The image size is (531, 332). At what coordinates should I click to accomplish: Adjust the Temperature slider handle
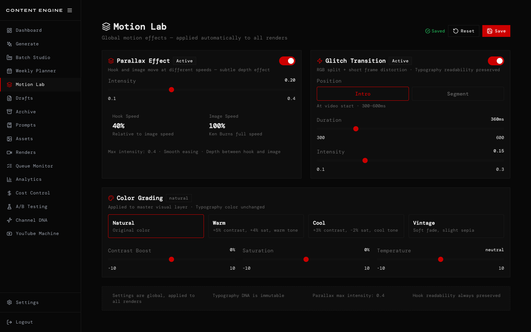point(441,259)
